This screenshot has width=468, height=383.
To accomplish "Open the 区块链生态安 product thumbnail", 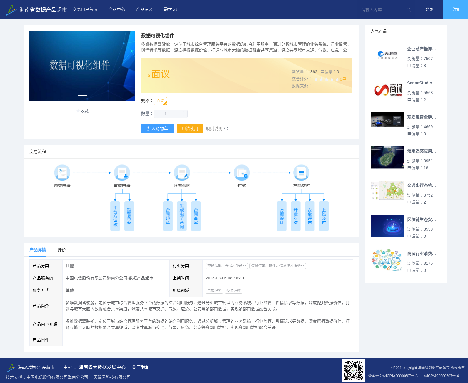I will [387, 226].
